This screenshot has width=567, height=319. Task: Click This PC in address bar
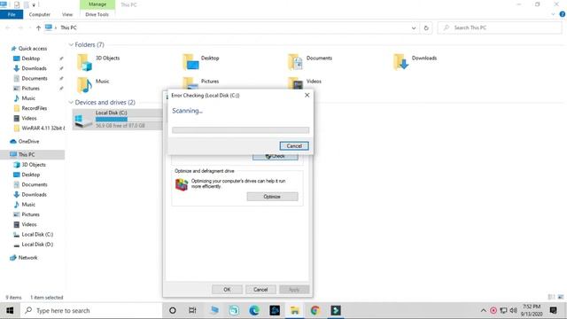click(68, 27)
